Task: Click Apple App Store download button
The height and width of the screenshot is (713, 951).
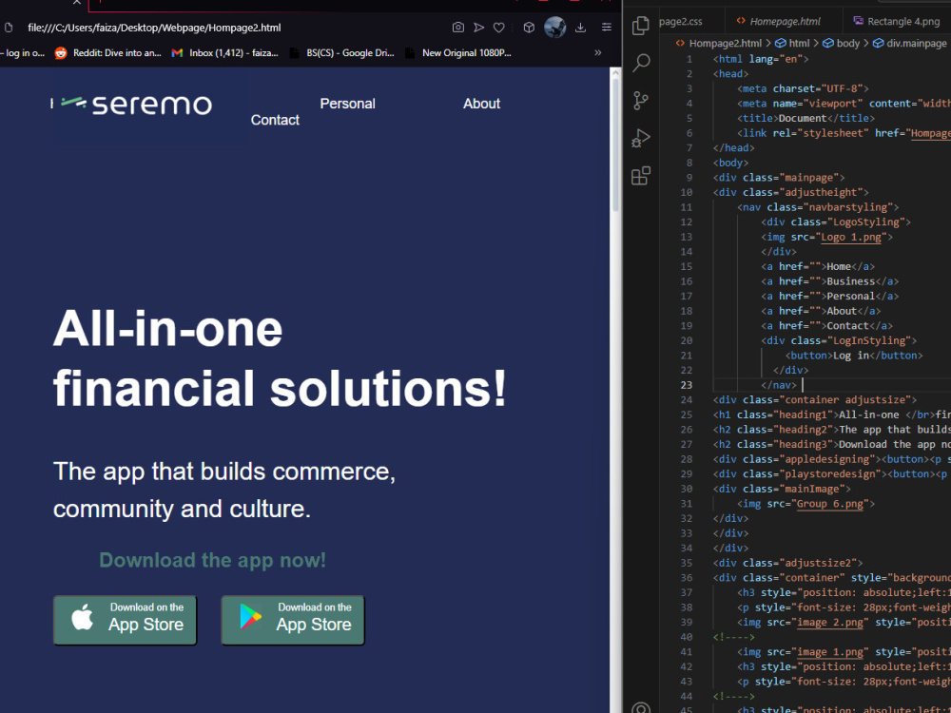Action: point(125,620)
